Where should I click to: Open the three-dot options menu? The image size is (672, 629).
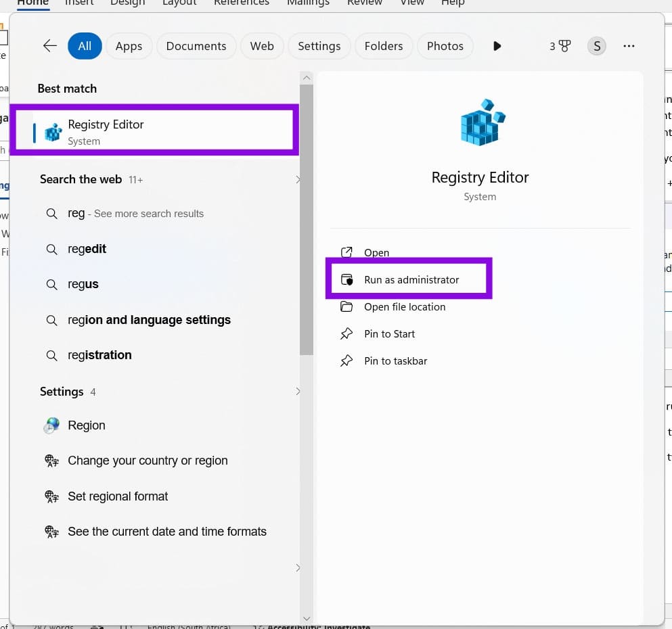pos(629,46)
